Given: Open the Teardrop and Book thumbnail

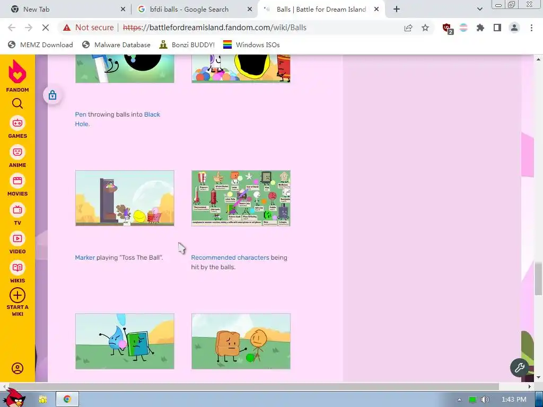Looking at the screenshot, I should click(125, 341).
